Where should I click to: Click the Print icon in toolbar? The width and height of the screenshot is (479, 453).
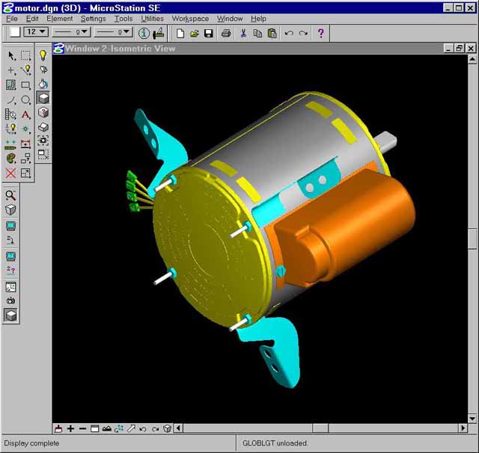tap(226, 33)
